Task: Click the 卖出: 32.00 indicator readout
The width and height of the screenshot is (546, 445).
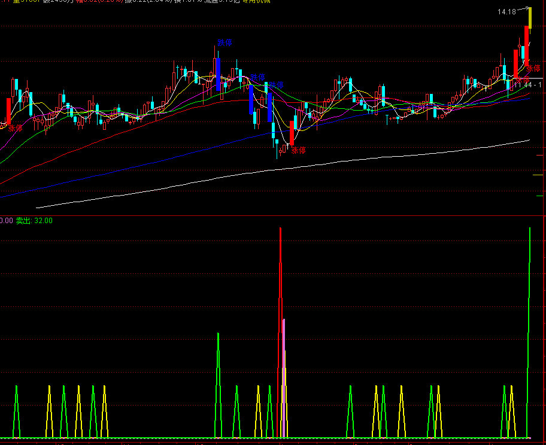Action: (34, 221)
